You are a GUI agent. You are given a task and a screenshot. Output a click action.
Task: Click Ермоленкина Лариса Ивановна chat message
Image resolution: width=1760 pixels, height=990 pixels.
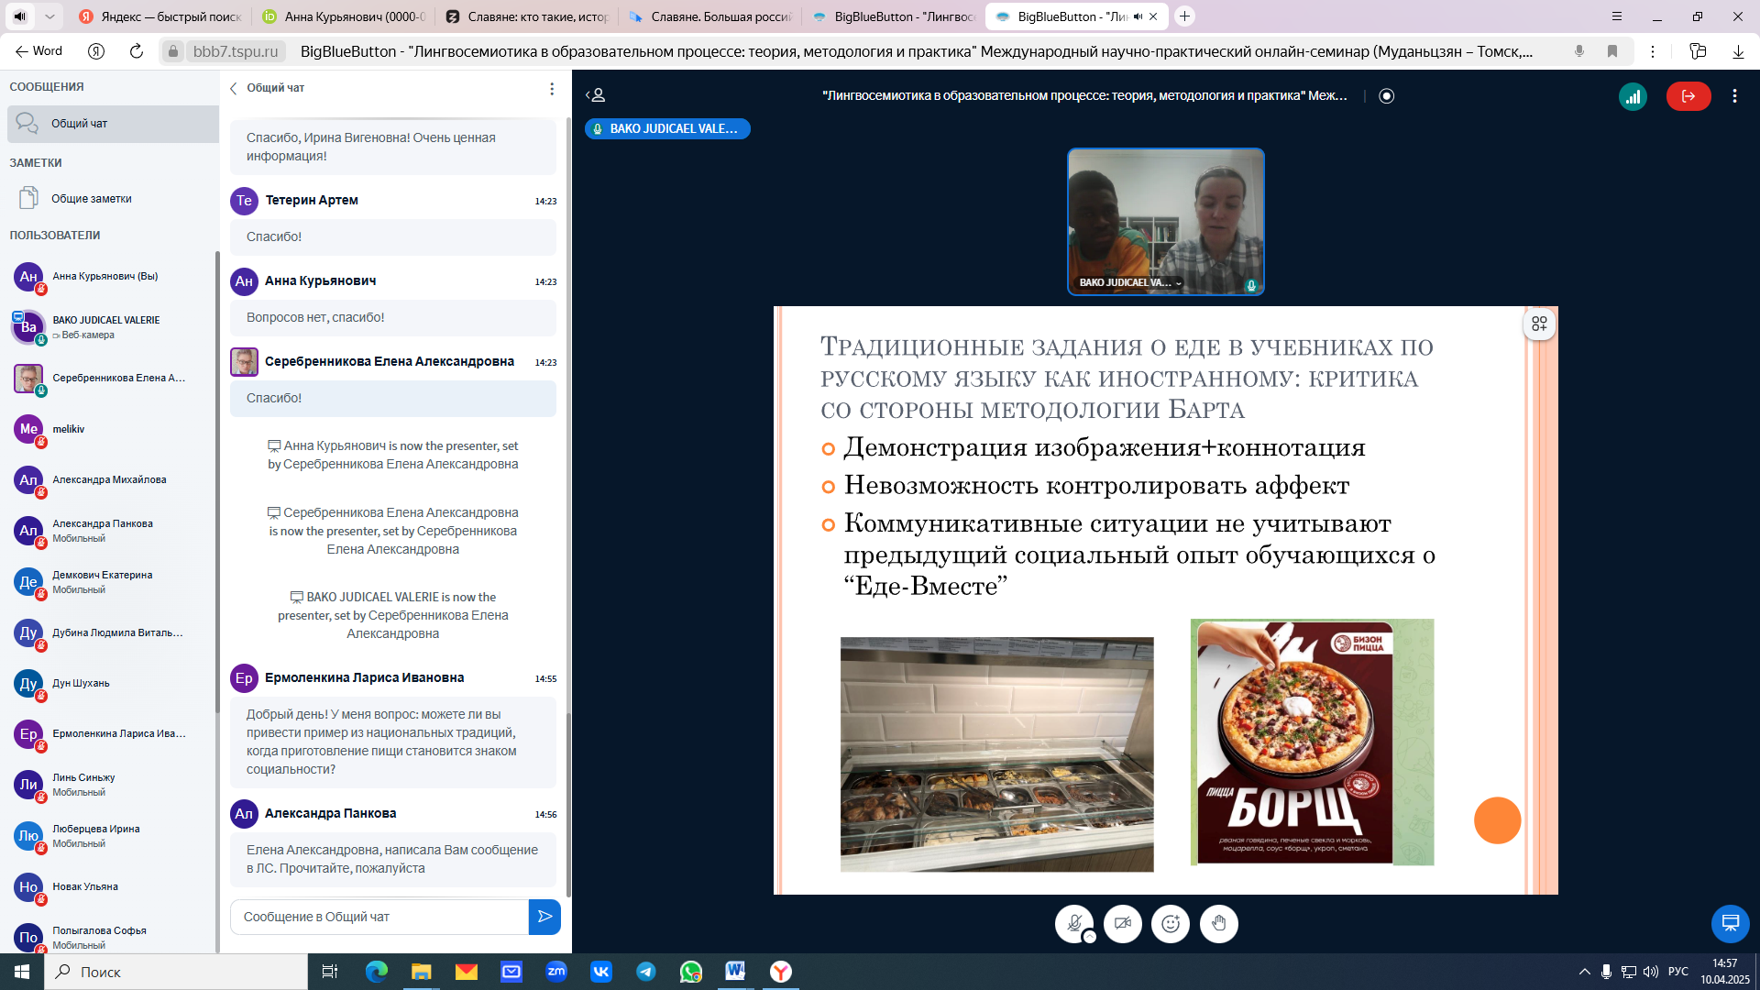click(x=393, y=742)
